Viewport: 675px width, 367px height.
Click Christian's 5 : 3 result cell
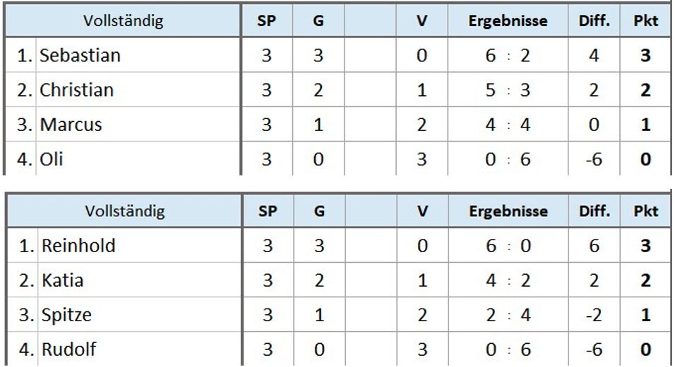(507, 90)
